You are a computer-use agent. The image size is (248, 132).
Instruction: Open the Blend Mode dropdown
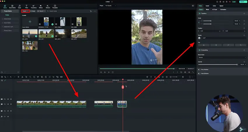click(x=221, y=57)
